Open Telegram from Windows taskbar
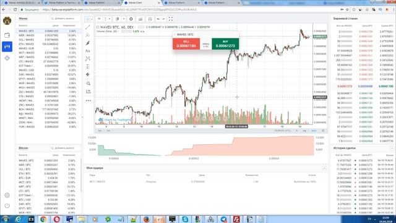 point(223,219)
